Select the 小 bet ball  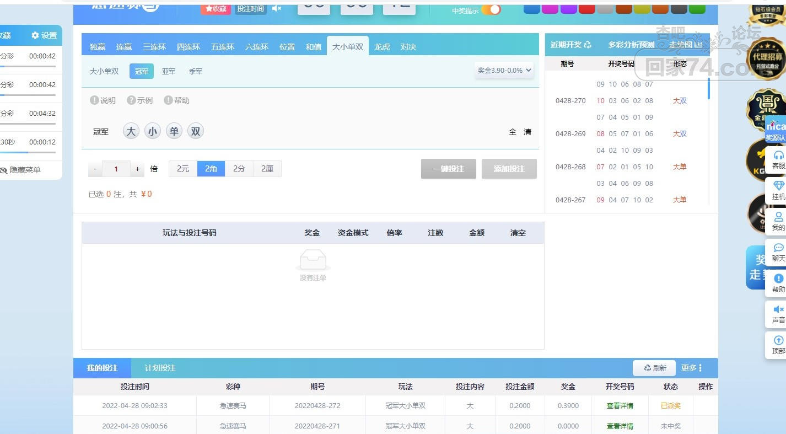click(x=153, y=131)
